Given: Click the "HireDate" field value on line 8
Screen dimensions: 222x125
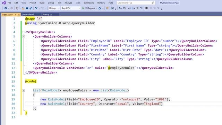Looking at the screenshot, I should coord(99,50).
